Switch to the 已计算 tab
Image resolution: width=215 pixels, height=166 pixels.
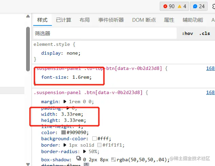click(x=63, y=20)
